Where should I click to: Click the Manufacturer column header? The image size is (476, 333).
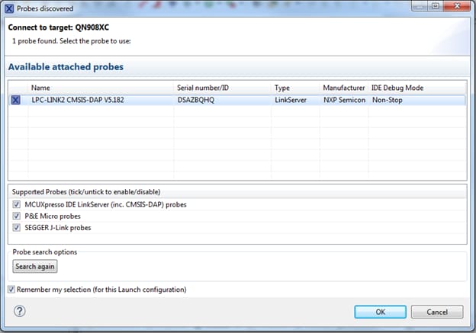click(343, 88)
